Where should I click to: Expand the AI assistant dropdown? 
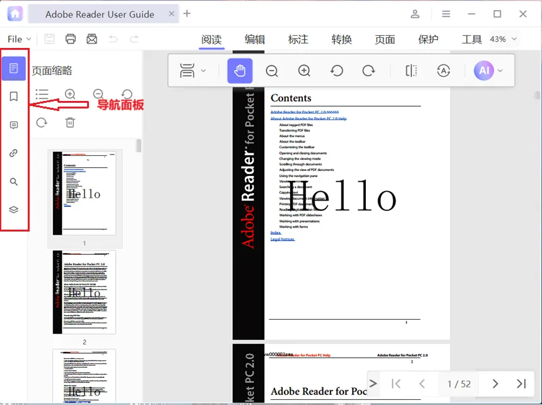500,71
